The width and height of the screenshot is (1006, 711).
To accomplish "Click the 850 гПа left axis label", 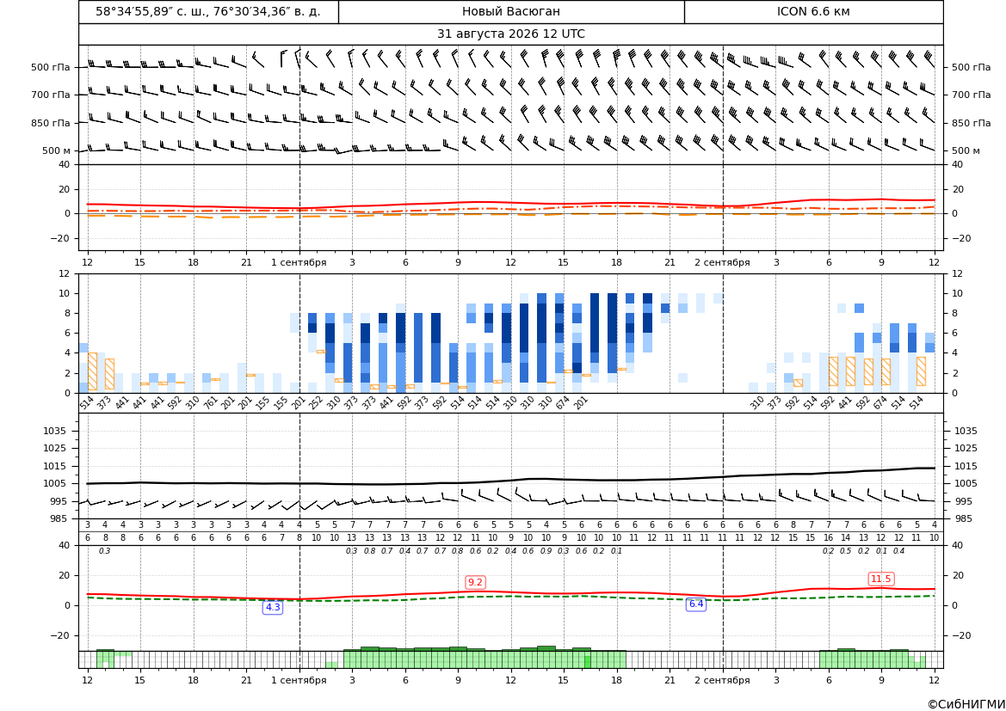I will tap(51, 123).
